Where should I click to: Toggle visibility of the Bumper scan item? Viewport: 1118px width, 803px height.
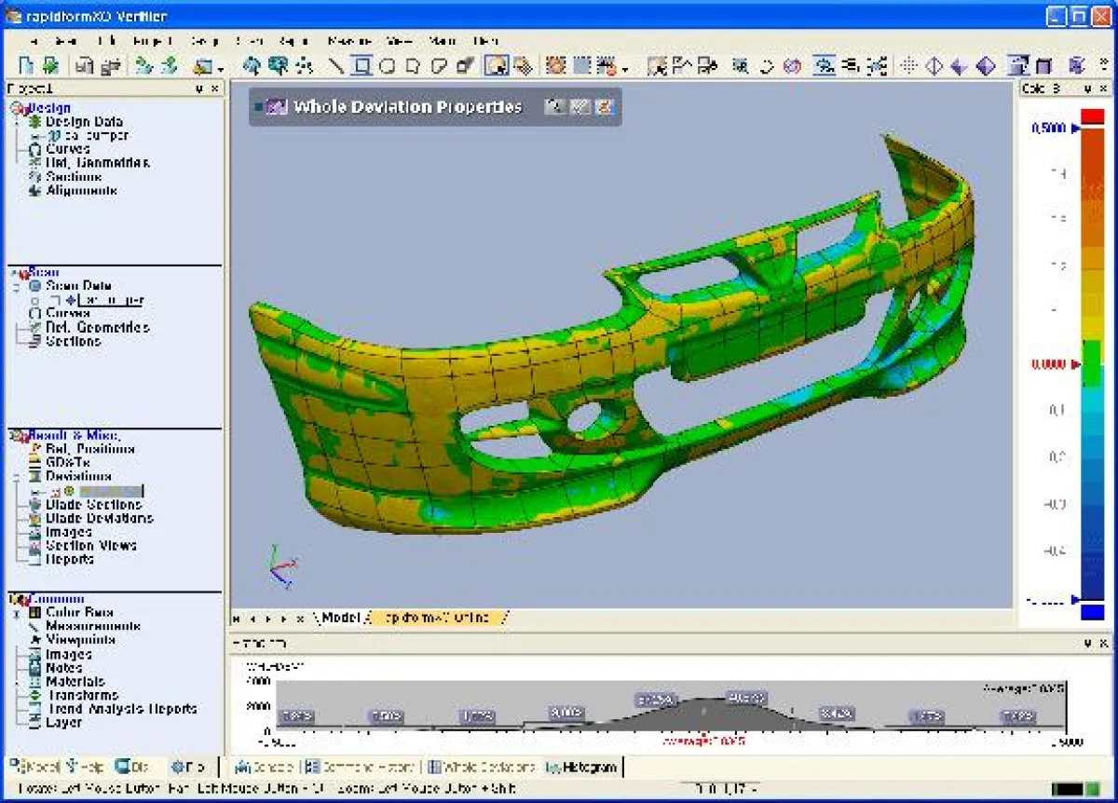pyautogui.click(x=34, y=300)
